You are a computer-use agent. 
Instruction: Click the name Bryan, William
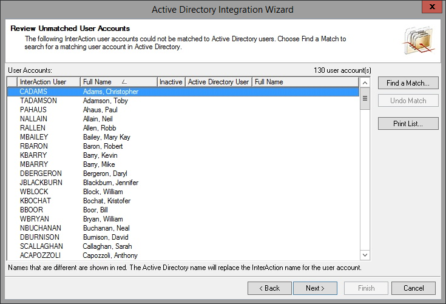pyautogui.click(x=103, y=219)
